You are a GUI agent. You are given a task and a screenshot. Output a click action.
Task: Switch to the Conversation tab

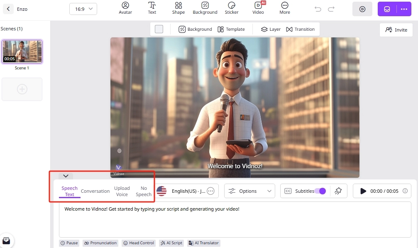(95, 191)
